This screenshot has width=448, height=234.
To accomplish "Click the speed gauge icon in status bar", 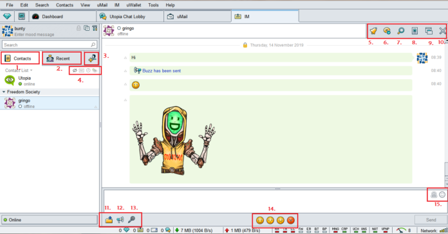I will pyautogui.click(x=401, y=230).
